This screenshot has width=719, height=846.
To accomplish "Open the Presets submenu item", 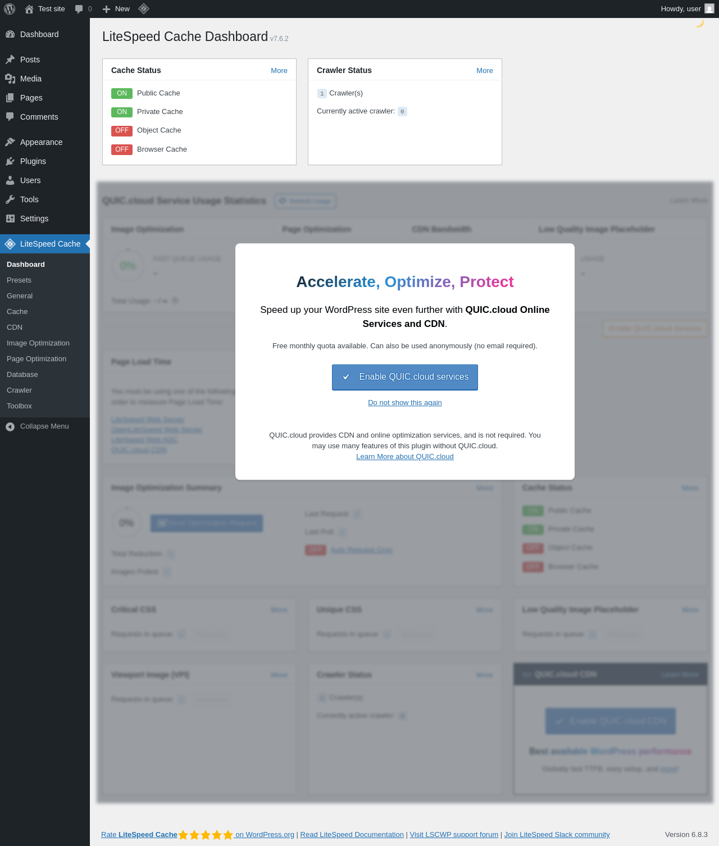I will [19, 280].
